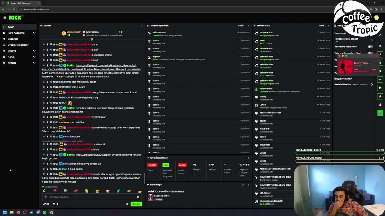Click the Gönder send button

(x=136, y=204)
